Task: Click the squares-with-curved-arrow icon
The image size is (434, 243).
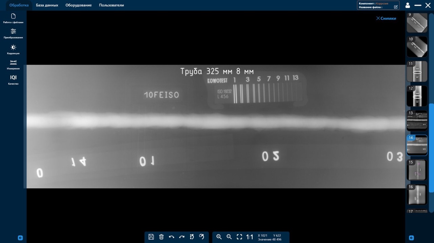Action: (202, 237)
